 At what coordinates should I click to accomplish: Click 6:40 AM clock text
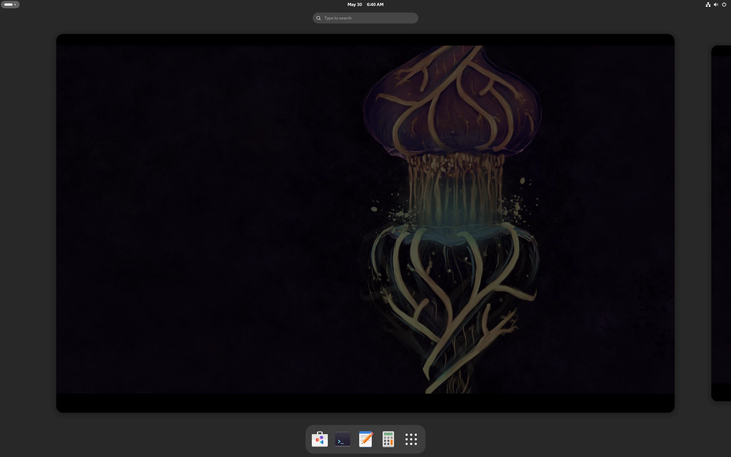[x=375, y=4]
